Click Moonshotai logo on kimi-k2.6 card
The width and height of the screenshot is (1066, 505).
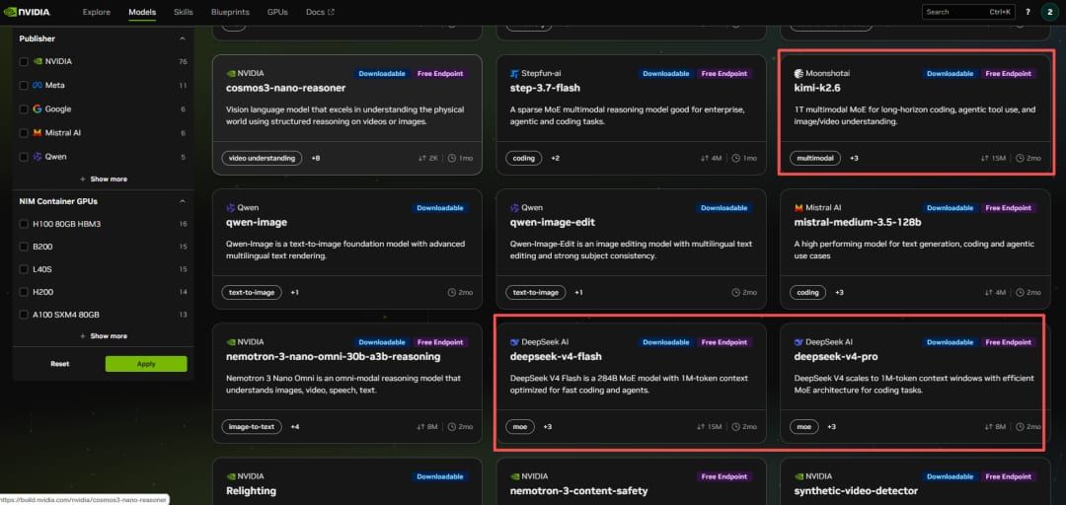click(x=799, y=73)
